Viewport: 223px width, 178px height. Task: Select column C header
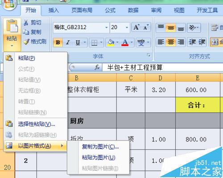(x=131, y=78)
